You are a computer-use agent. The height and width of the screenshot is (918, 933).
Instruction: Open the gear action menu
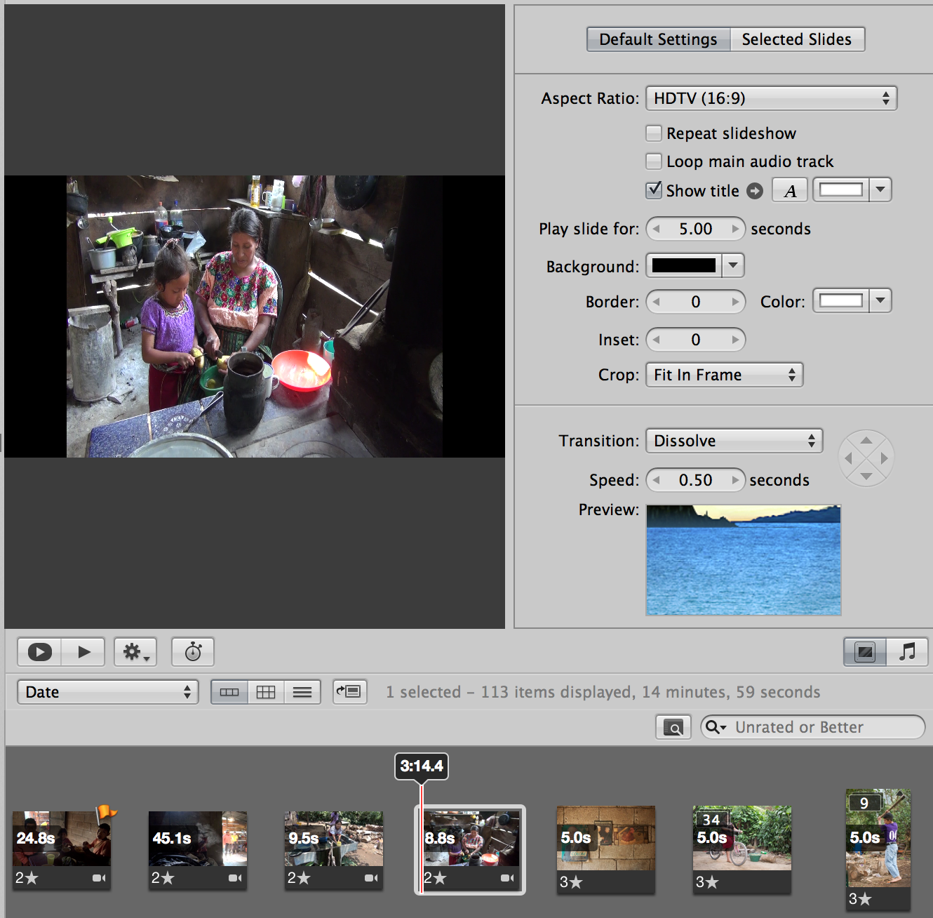[x=135, y=652]
